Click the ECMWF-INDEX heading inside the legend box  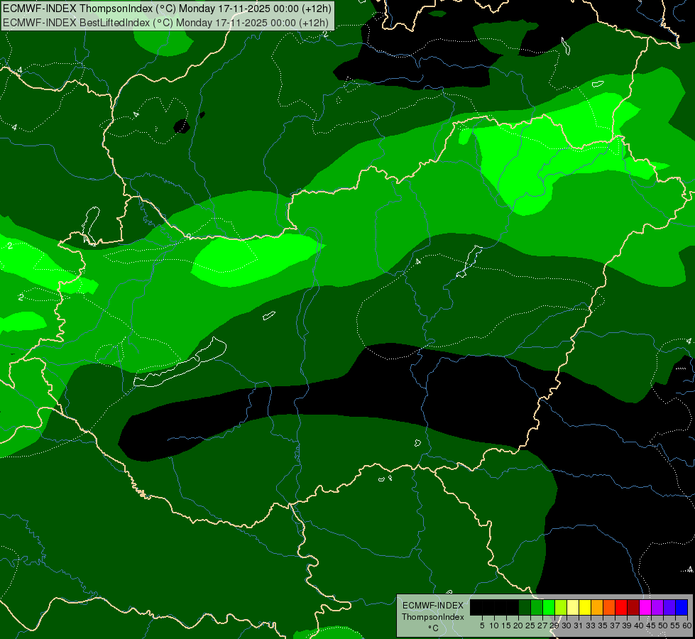(x=433, y=606)
